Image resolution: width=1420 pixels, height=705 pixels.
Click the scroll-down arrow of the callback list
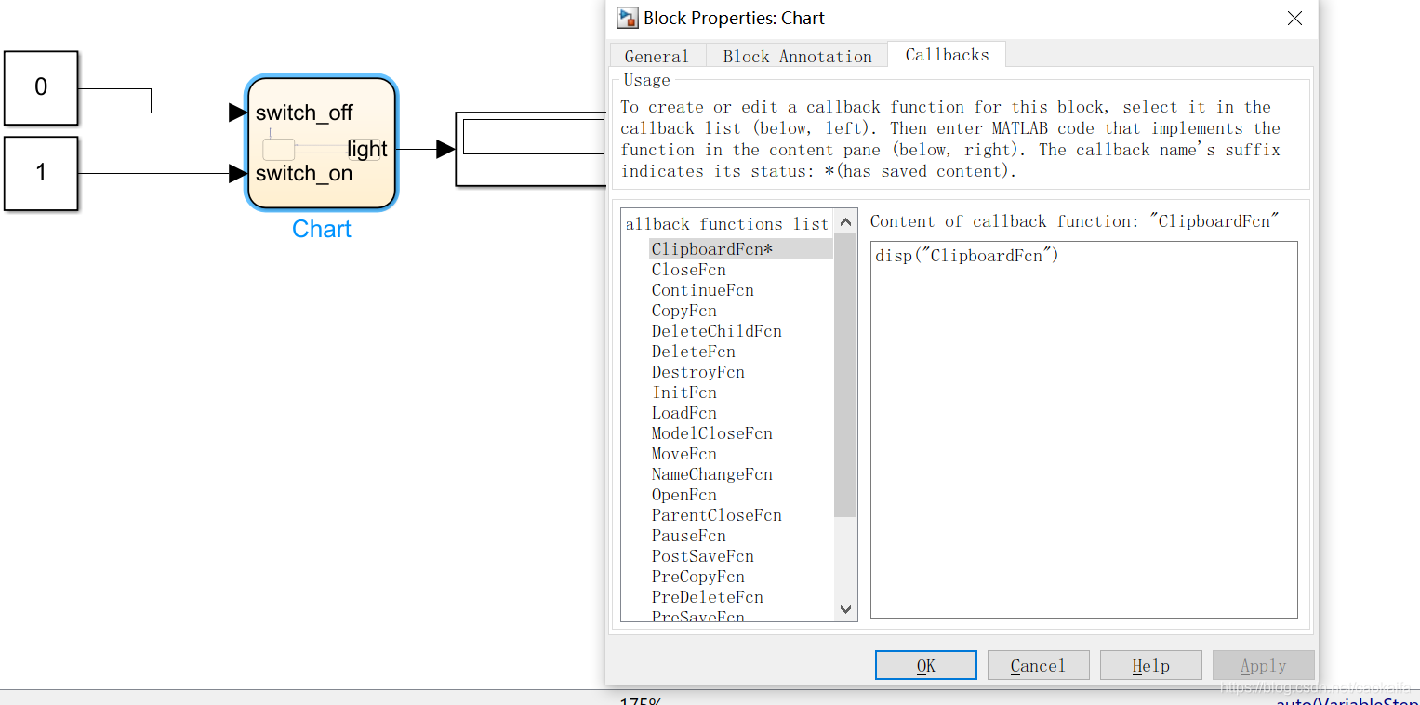pos(844,609)
